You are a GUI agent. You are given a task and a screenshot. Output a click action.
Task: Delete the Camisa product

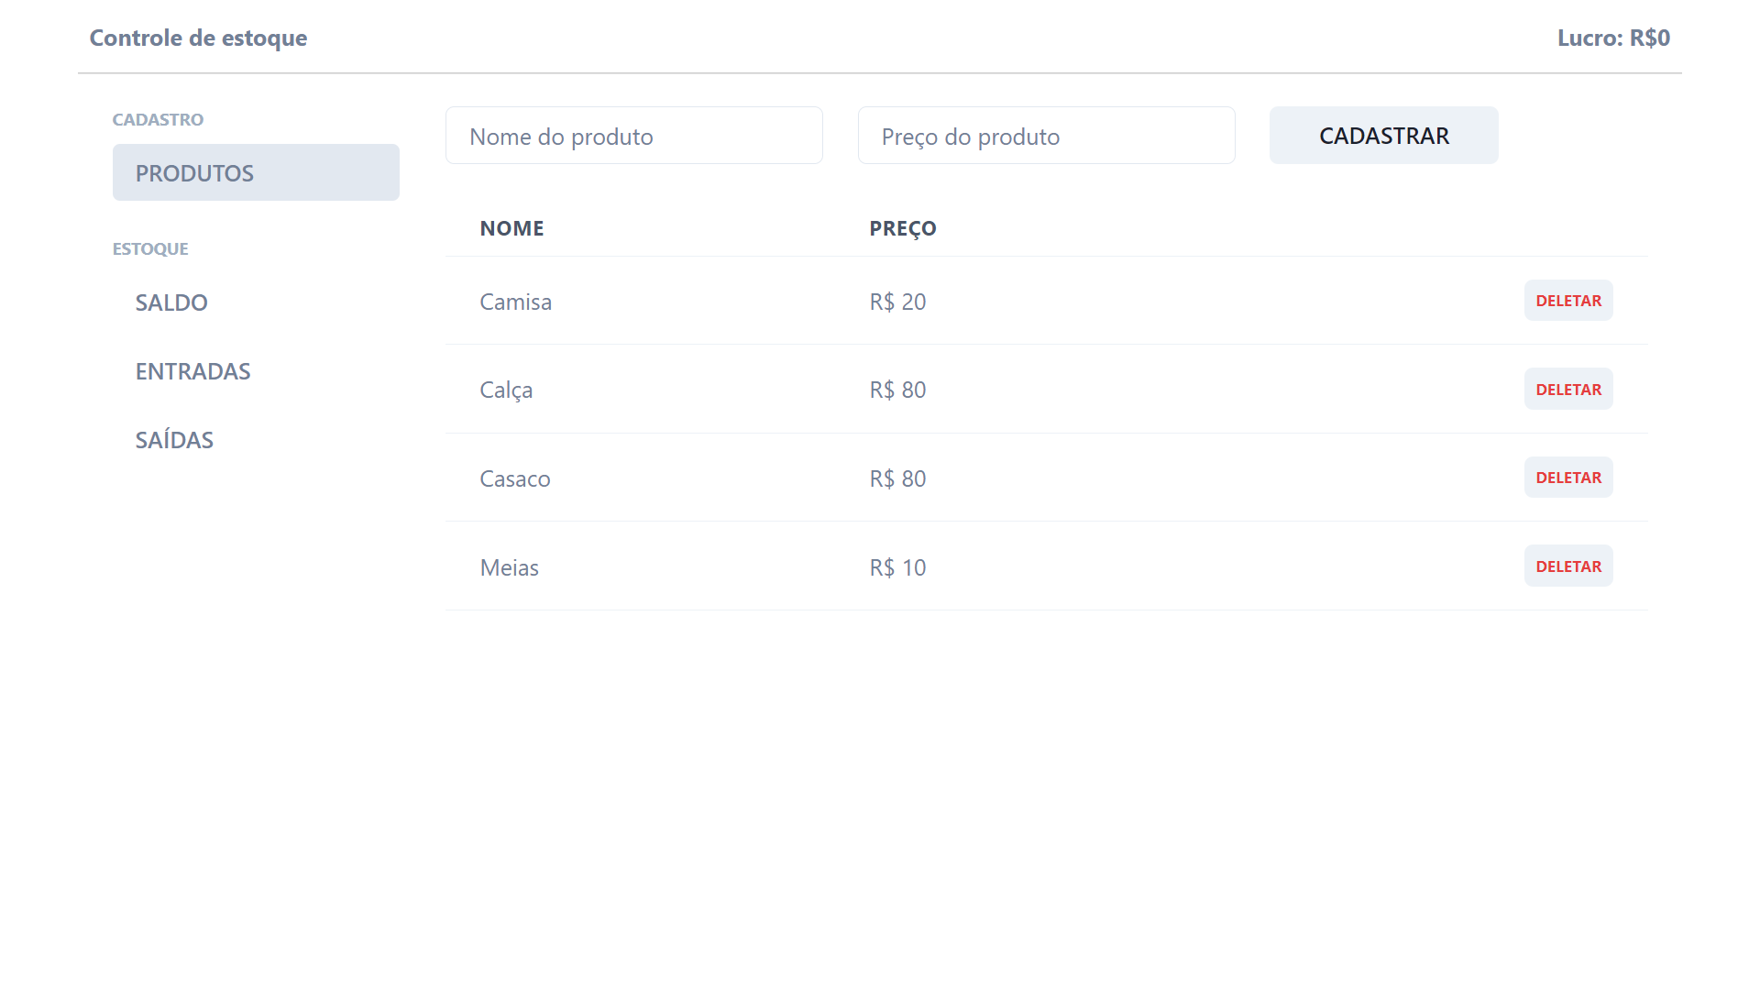(x=1568, y=301)
